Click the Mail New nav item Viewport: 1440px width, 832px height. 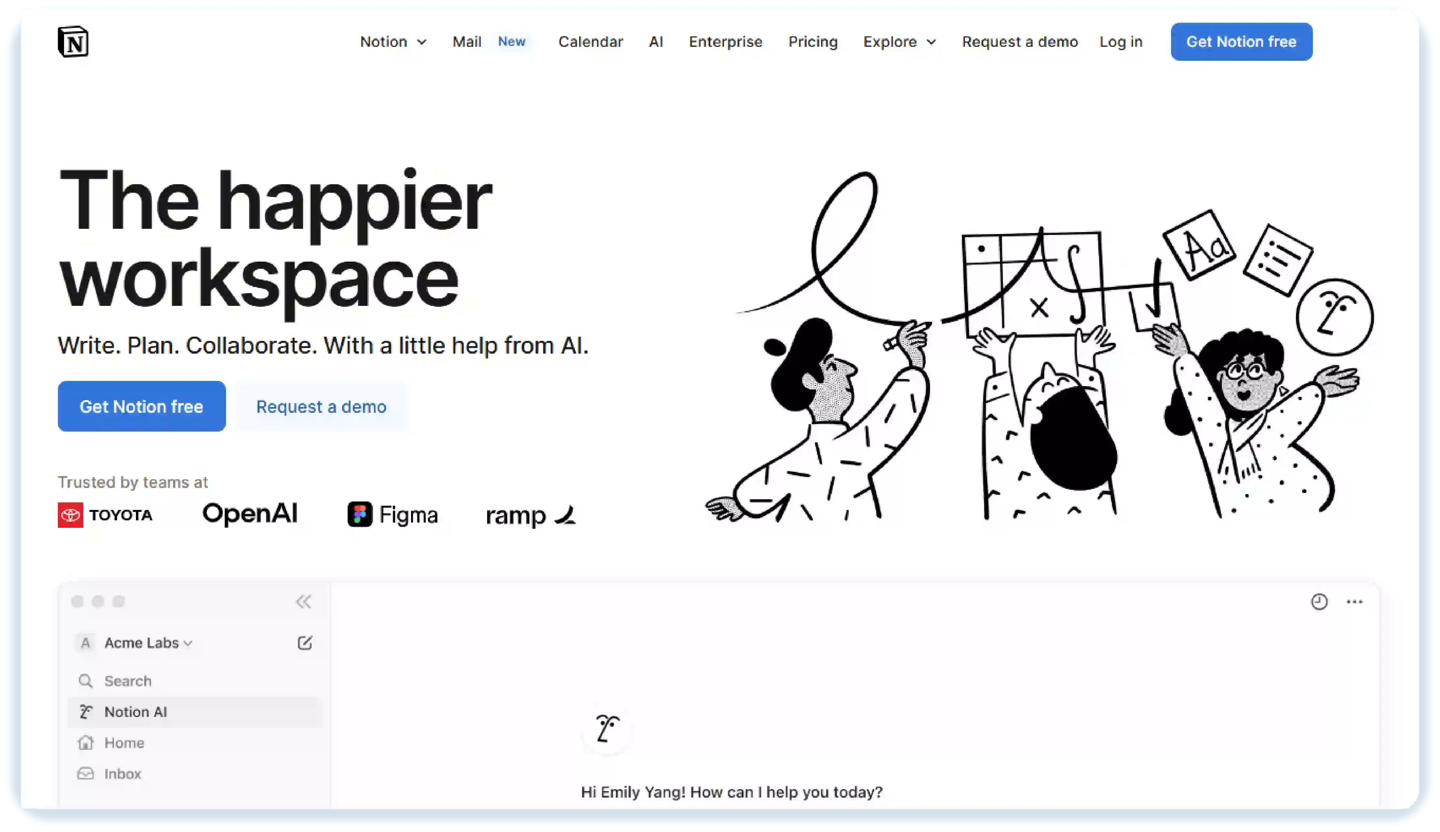(488, 42)
